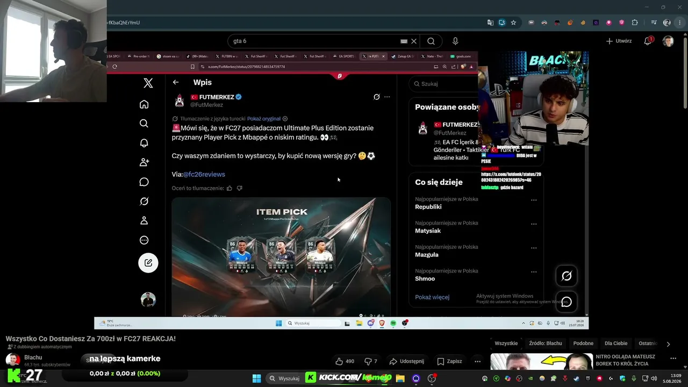The width and height of the screenshot is (688, 387).
Task: Click the taskbar Wyszukaj search box
Action: click(x=285, y=378)
